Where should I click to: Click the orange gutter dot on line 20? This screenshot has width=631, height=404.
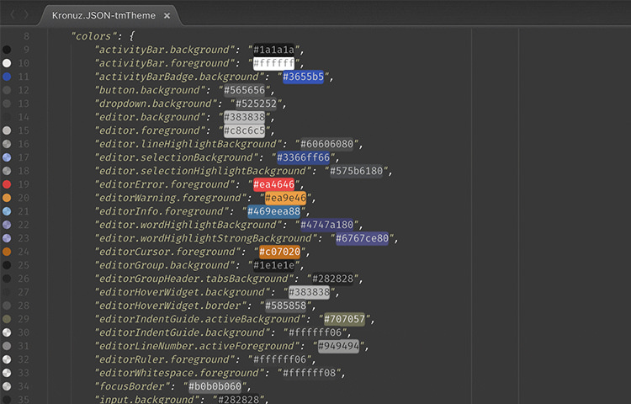(x=7, y=198)
